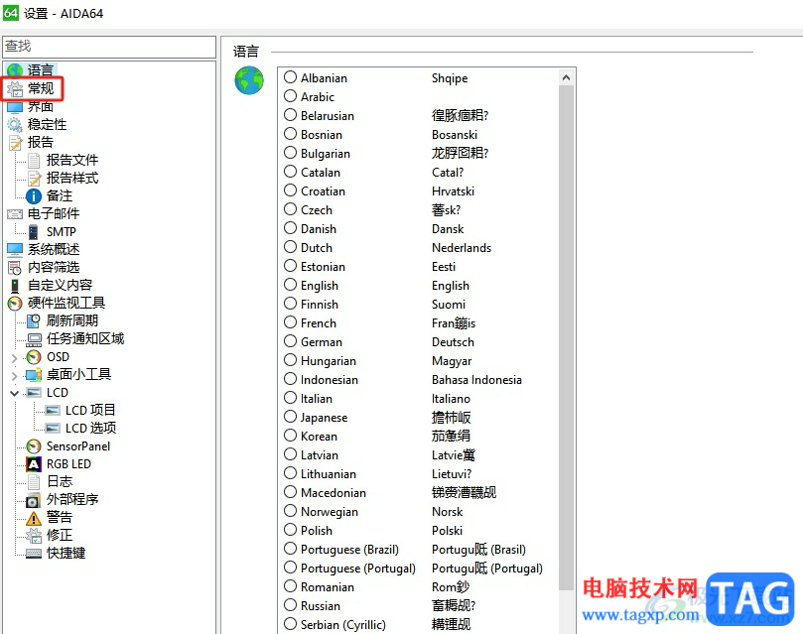
Task: Select the 修正 gear icon
Action: coord(34,536)
